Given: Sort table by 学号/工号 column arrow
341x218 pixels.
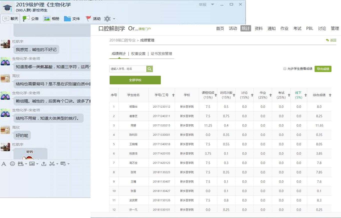Looking at the screenshot, I should [x=173, y=95].
